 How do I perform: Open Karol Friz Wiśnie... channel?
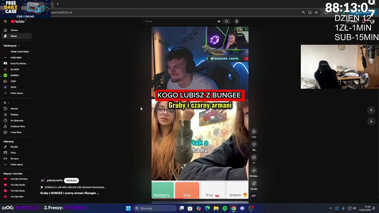pos(17,64)
